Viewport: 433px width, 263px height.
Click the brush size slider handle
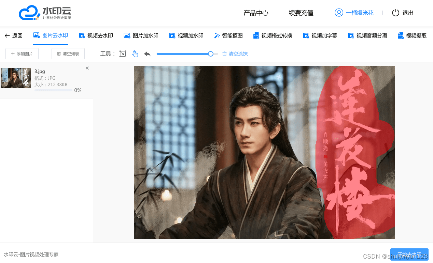click(211, 54)
